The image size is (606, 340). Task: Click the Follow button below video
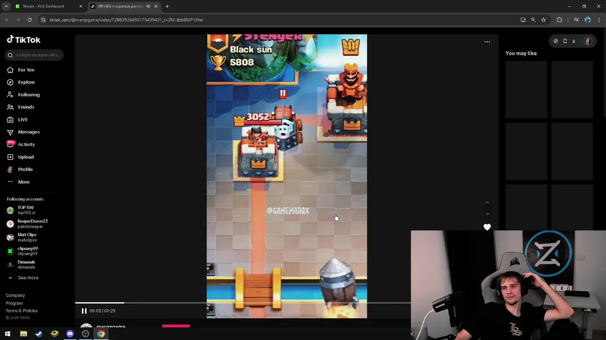(176, 326)
